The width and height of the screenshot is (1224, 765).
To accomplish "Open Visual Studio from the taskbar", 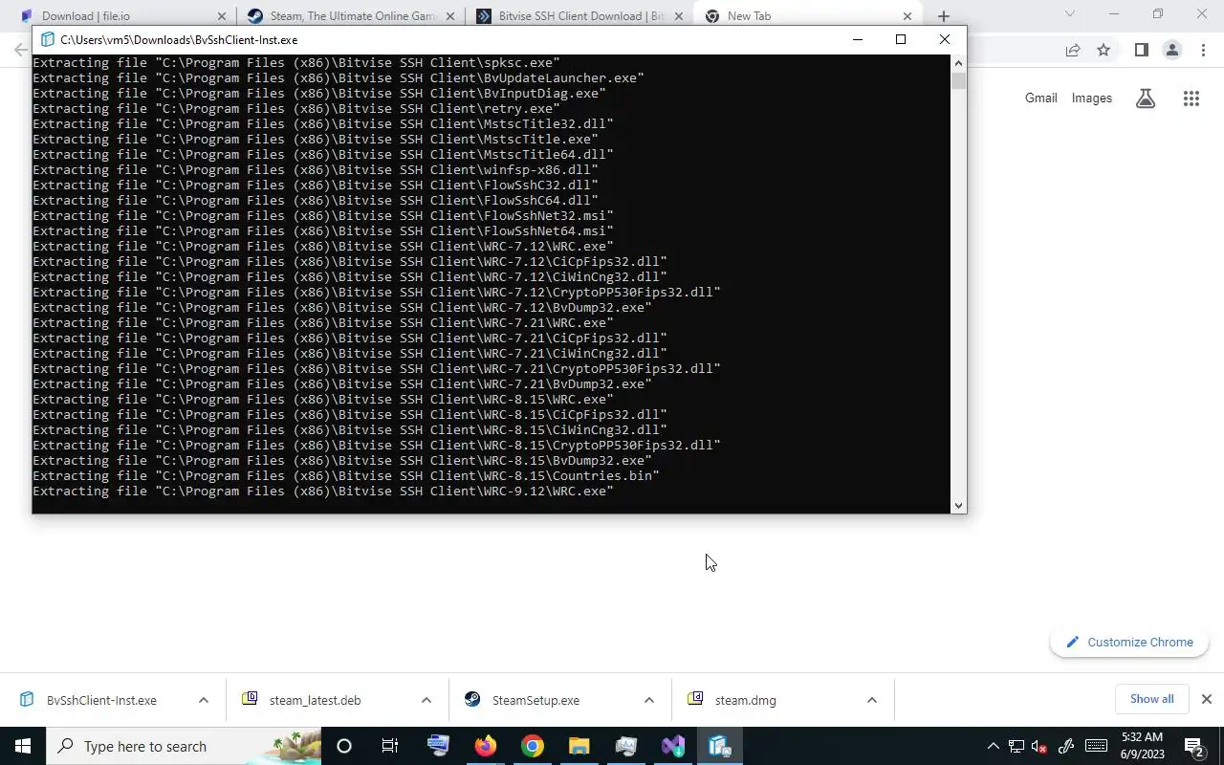I will 672,746.
